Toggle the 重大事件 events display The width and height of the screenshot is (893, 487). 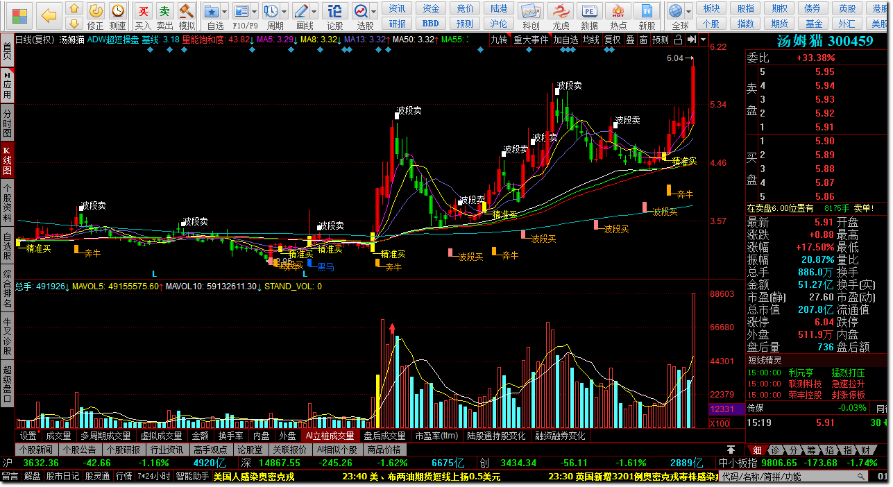pos(531,40)
